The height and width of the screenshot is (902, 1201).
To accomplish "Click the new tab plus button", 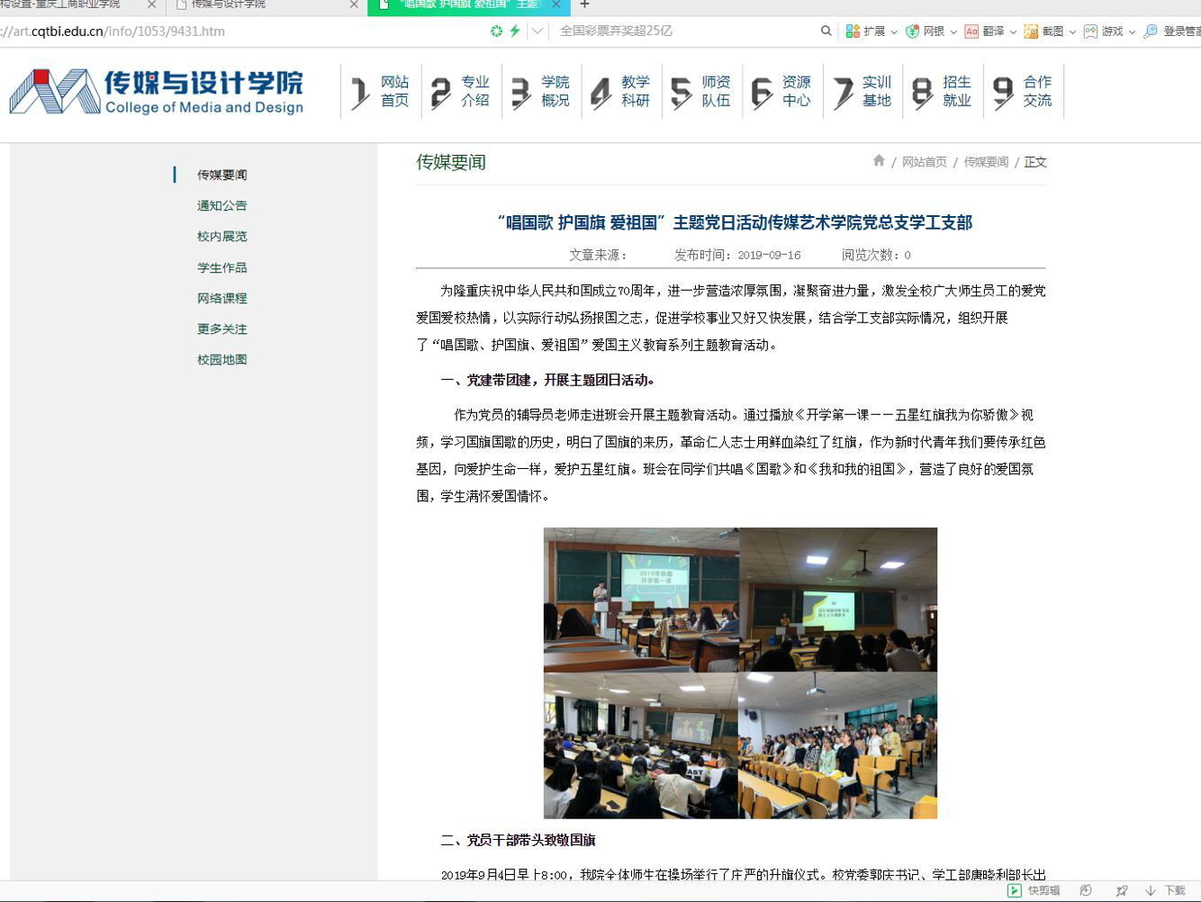I will pos(584,5).
